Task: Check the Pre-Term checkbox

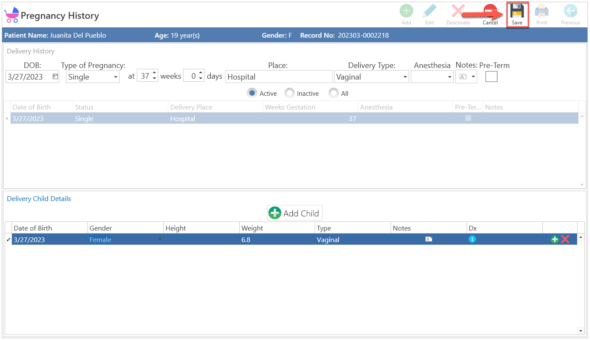Action: coord(491,77)
